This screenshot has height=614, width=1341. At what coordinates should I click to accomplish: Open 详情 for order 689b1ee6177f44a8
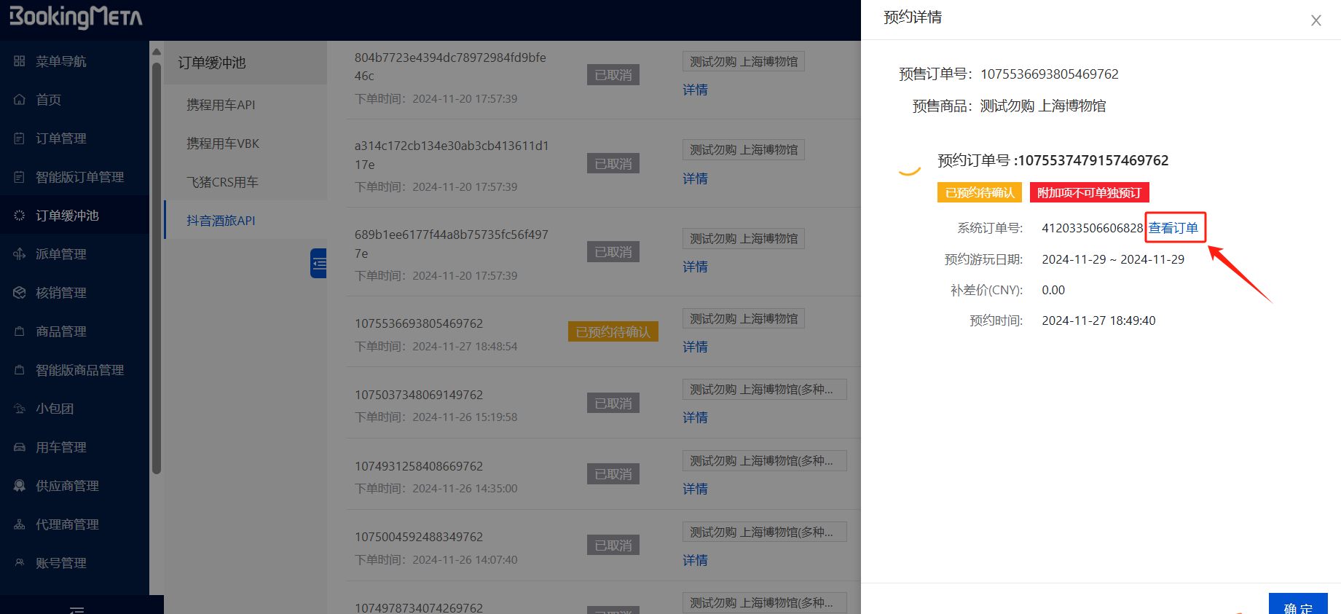point(695,267)
